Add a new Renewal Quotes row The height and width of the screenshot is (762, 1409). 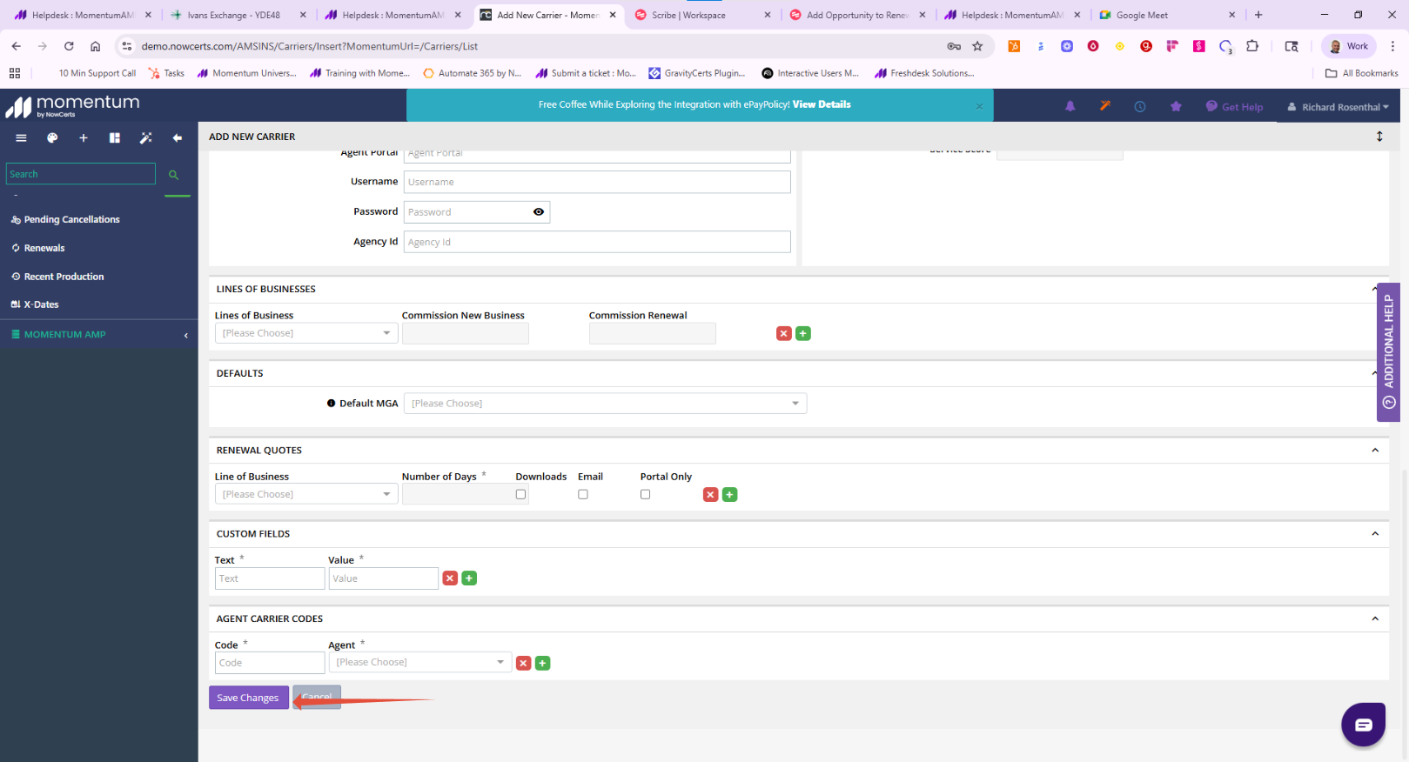point(730,494)
